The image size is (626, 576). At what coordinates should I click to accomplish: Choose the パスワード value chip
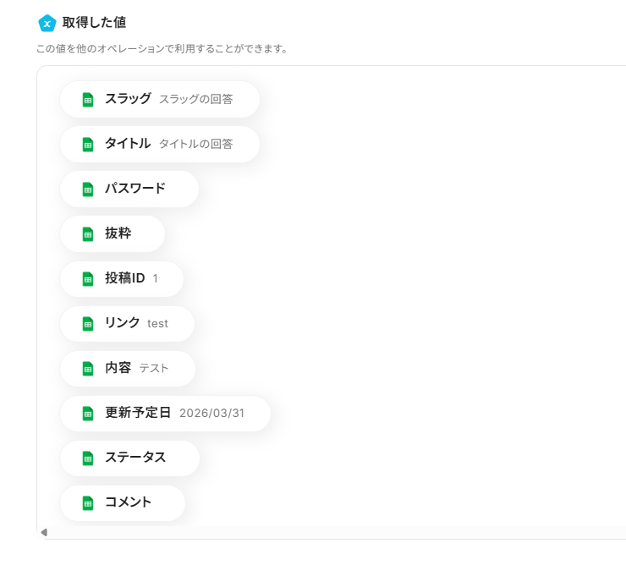pyautogui.click(x=129, y=189)
